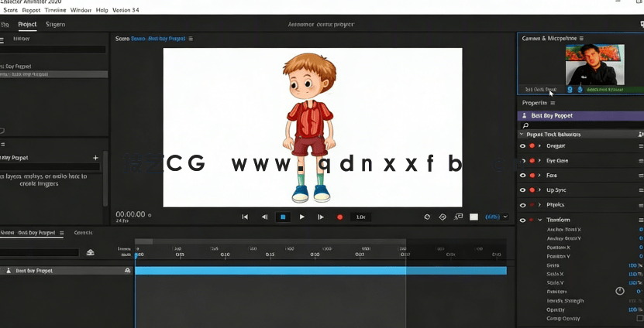Open the Properties panel menu icon
The height and width of the screenshot is (328, 644).
click(553, 103)
